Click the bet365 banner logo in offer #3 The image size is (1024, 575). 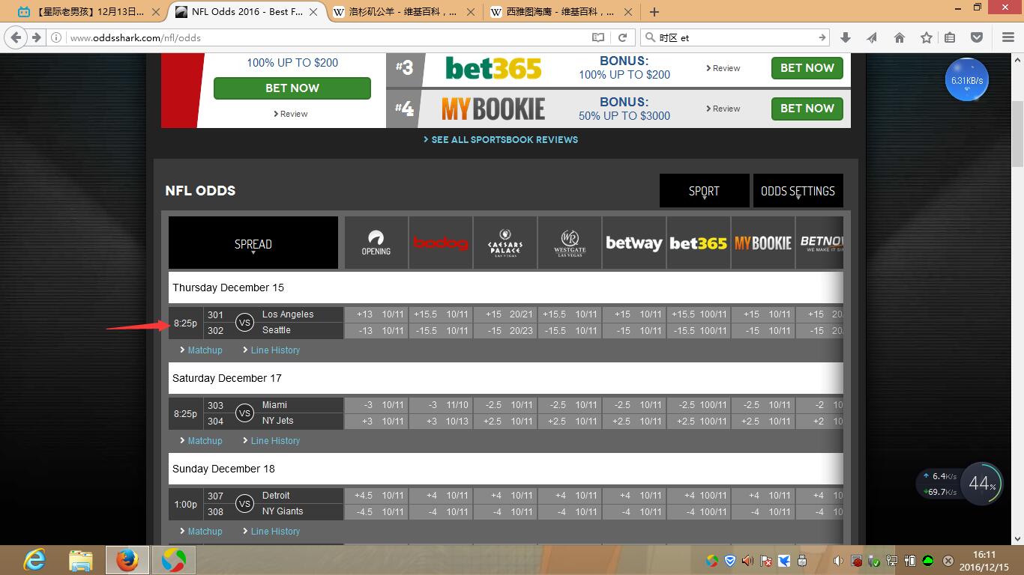pyautogui.click(x=493, y=69)
